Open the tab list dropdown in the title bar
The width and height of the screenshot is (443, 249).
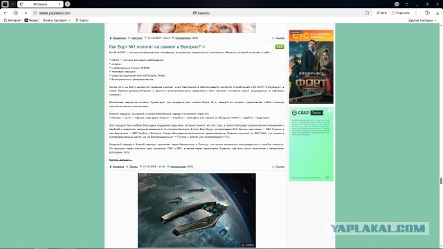click(12, 4)
